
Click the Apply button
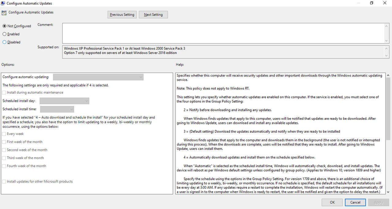[x=379, y=202]
